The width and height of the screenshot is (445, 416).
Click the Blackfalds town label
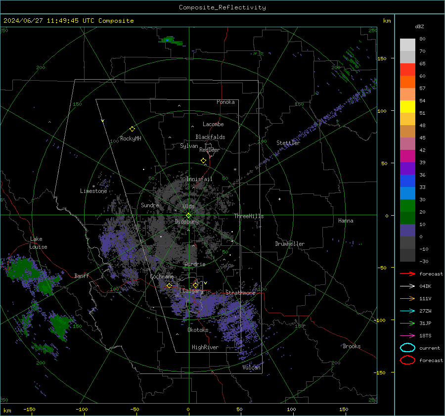(210, 137)
